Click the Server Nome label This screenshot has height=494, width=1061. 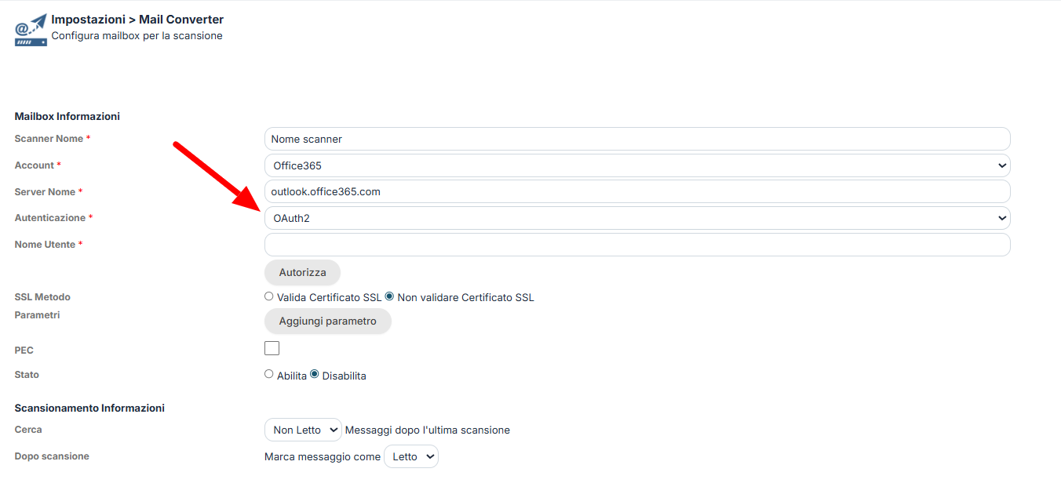pos(45,192)
